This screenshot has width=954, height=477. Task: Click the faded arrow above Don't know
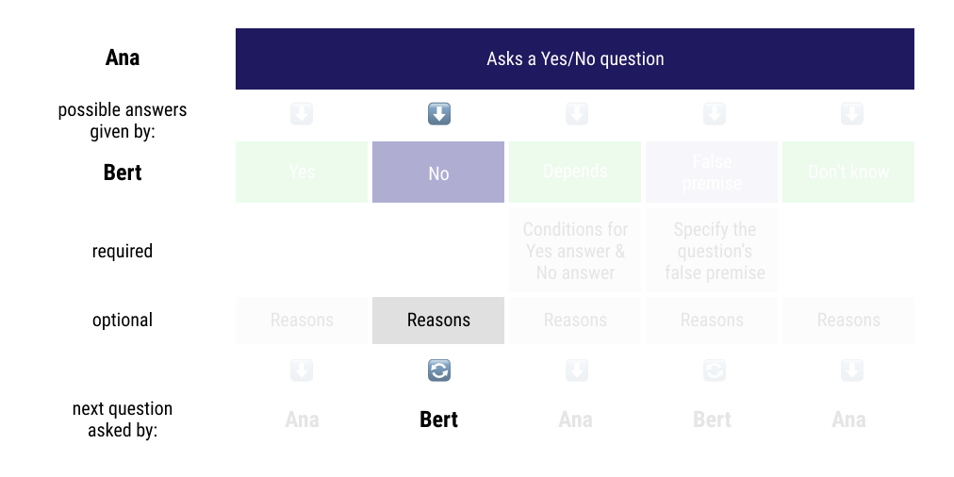[852, 114]
